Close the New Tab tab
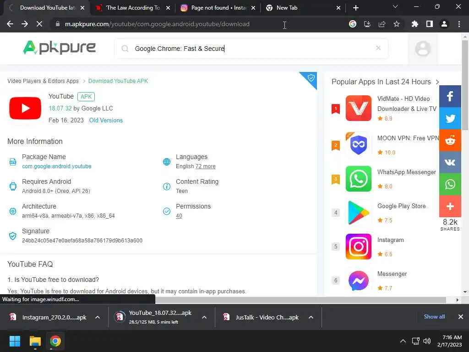The image size is (469, 352). coord(338,8)
